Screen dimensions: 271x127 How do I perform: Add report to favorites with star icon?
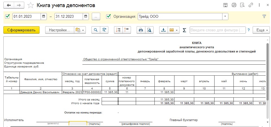pyautogui.click(x=30, y=5)
